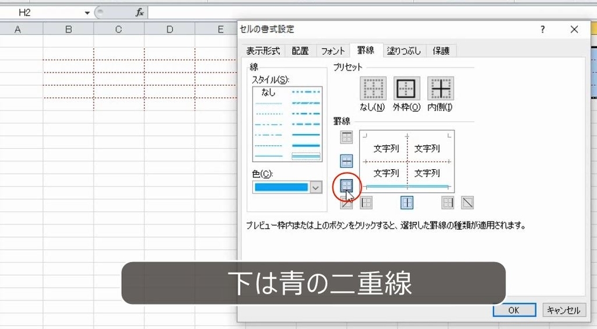Select the thin dotted line style
The image size is (597, 329).
[x=269, y=114]
